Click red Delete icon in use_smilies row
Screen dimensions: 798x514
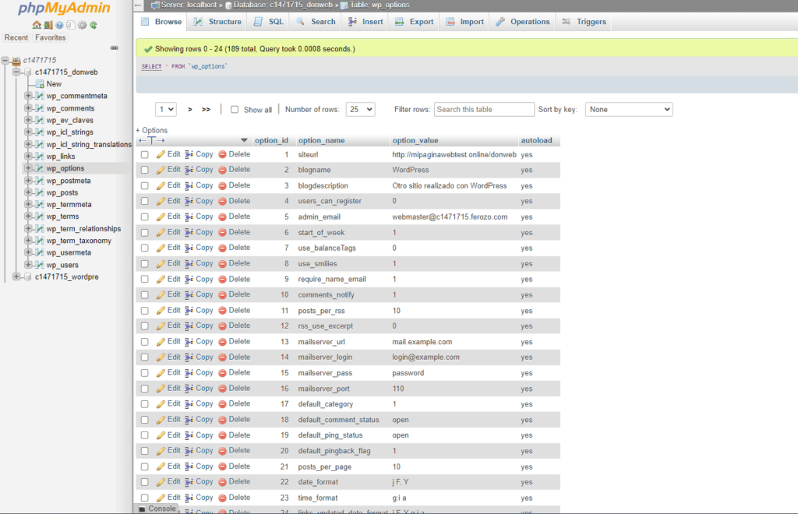(x=222, y=263)
